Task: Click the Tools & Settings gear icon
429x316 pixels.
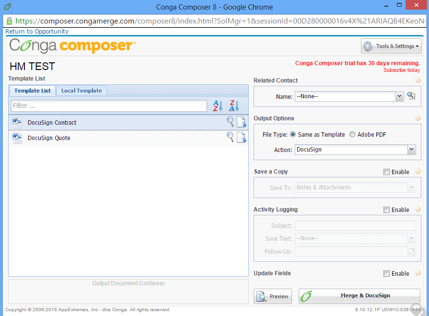Action: coord(368,46)
